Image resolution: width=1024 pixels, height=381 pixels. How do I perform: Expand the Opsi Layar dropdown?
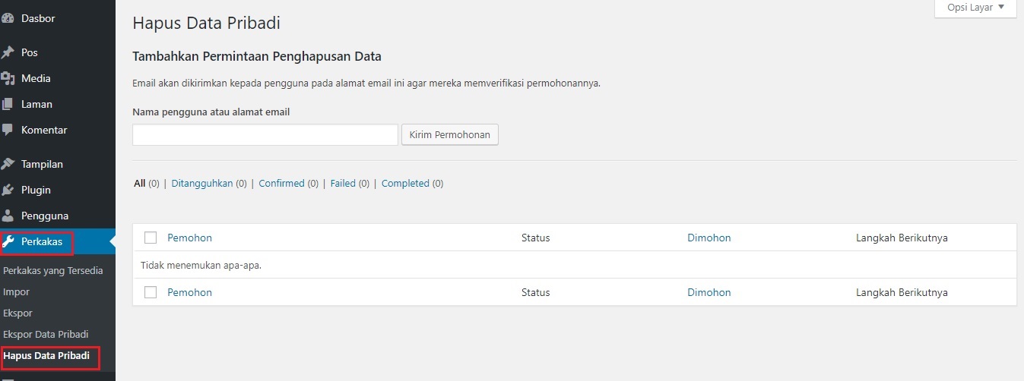coord(975,8)
